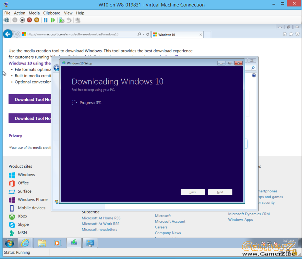Pause the virtual machine
Image resolution: width=302 pixels, height=259 pixels.
click(46, 20)
